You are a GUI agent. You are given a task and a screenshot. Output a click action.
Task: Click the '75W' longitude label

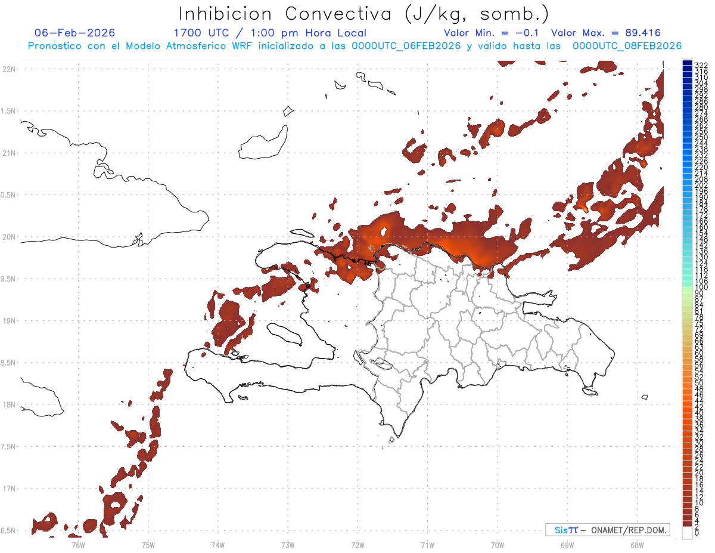[x=148, y=544]
